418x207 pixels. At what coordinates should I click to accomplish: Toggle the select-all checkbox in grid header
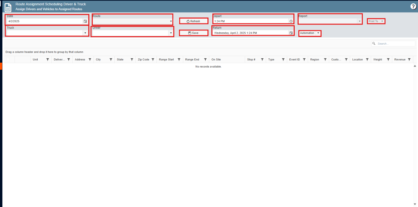pos(8,60)
